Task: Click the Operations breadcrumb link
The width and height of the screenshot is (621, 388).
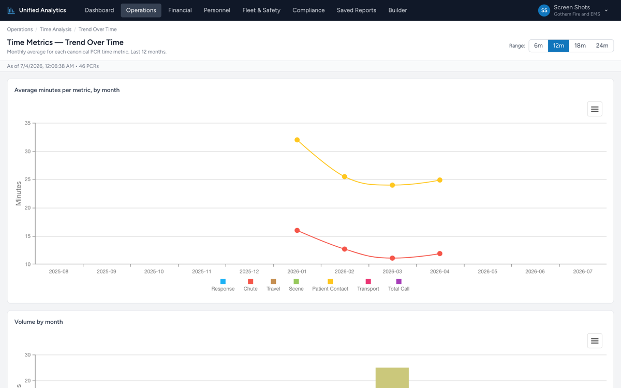Action: pos(20,29)
